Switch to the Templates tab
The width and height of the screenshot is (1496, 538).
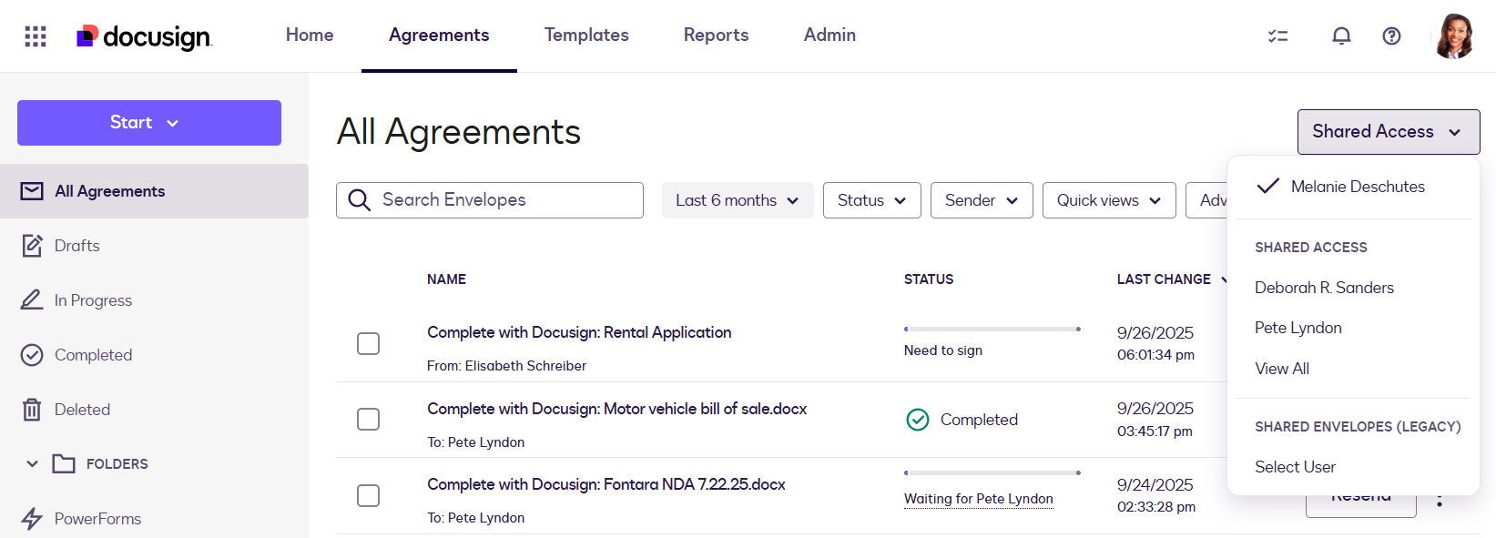click(586, 36)
